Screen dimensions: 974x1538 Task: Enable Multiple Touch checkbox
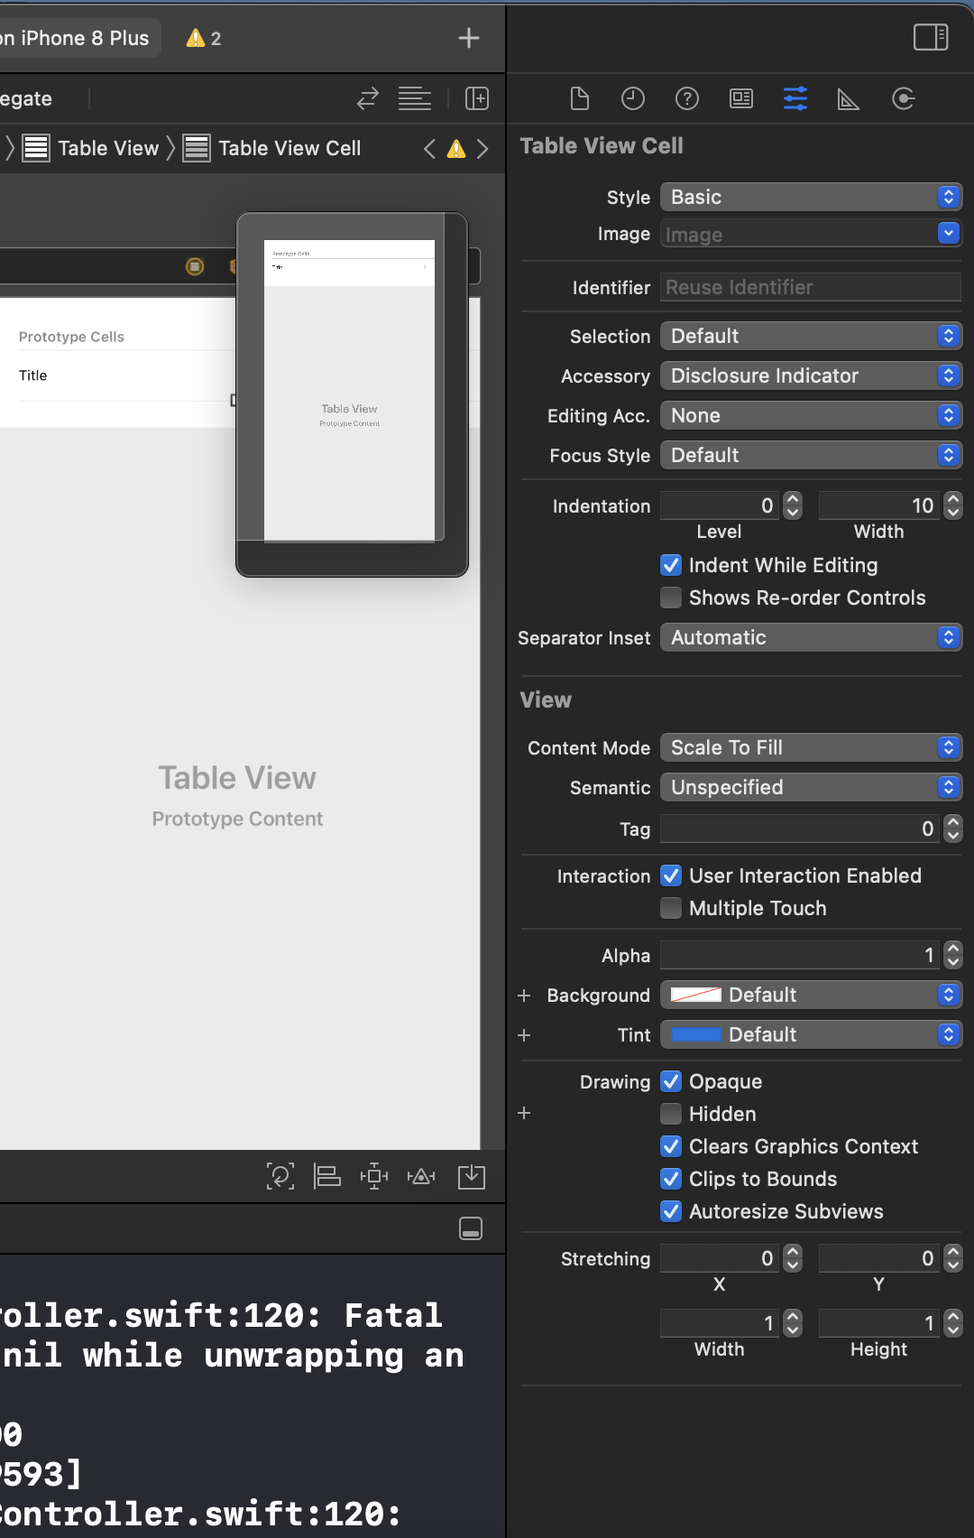[671, 908]
